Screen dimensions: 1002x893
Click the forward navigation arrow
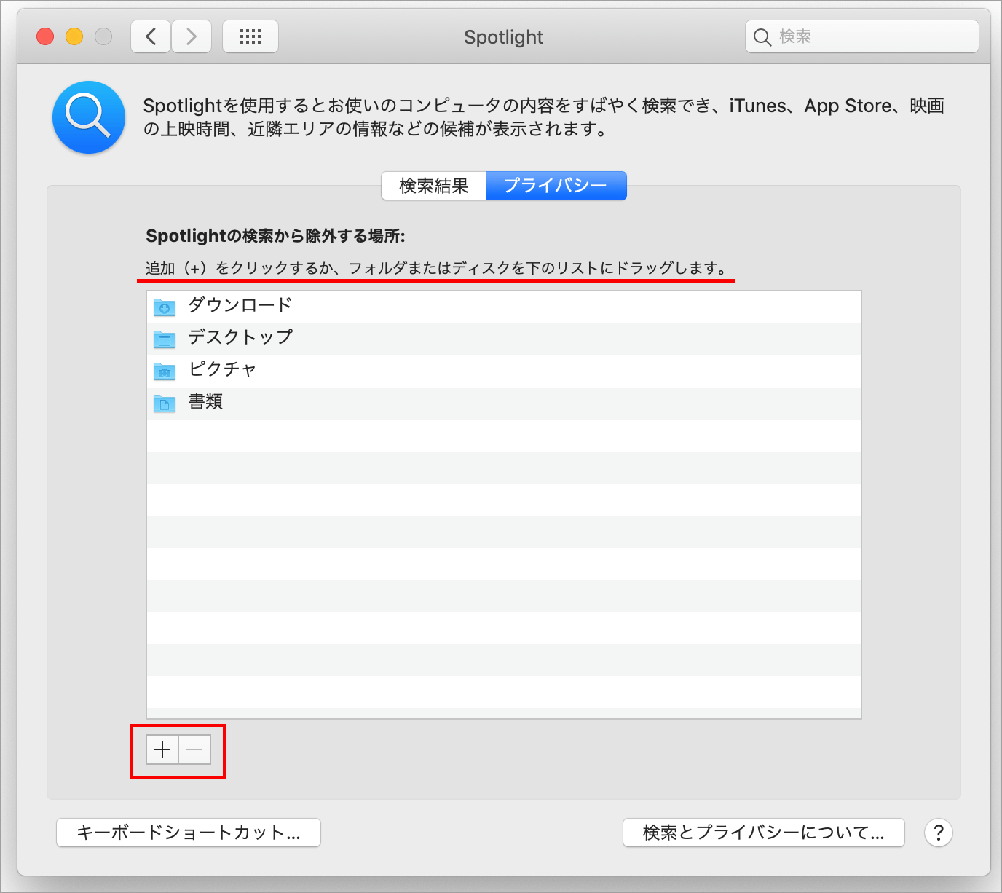coord(191,36)
